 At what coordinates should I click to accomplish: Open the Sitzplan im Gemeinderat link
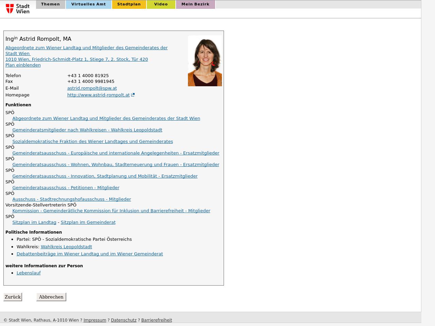88,222
